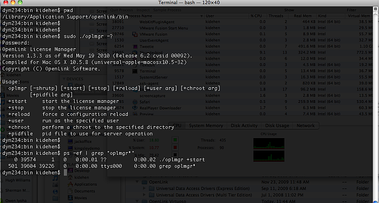Click Tweetie app icon in process list
This screenshot has height=203, width=379.
pos(135,47)
